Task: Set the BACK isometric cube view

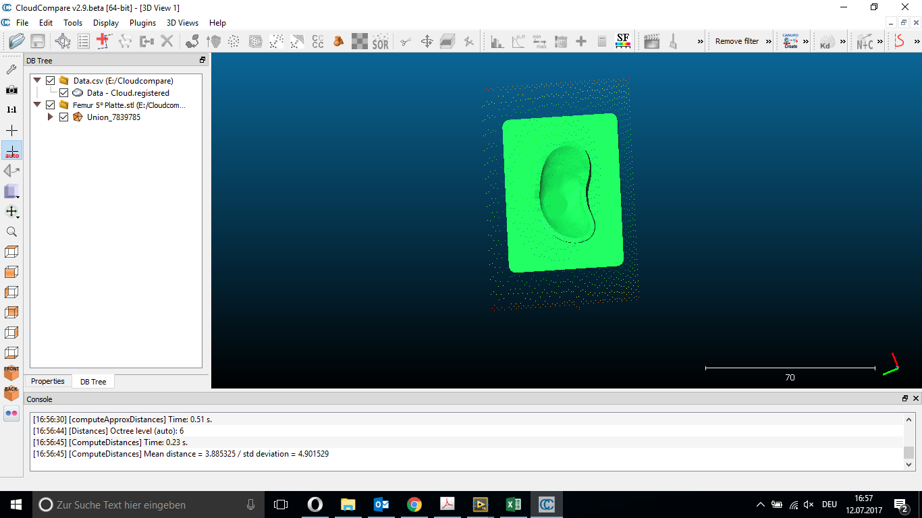Action: point(11,393)
